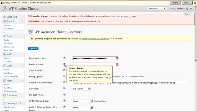
Task: Open Link Categories submenu
Action: [11, 76]
